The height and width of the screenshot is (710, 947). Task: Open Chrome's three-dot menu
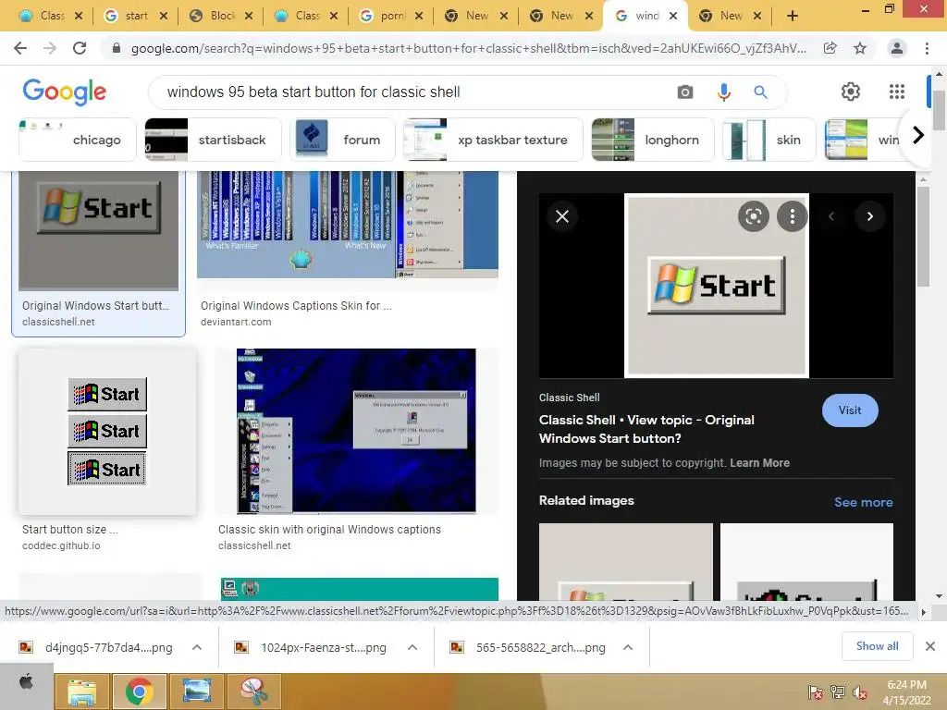click(927, 48)
